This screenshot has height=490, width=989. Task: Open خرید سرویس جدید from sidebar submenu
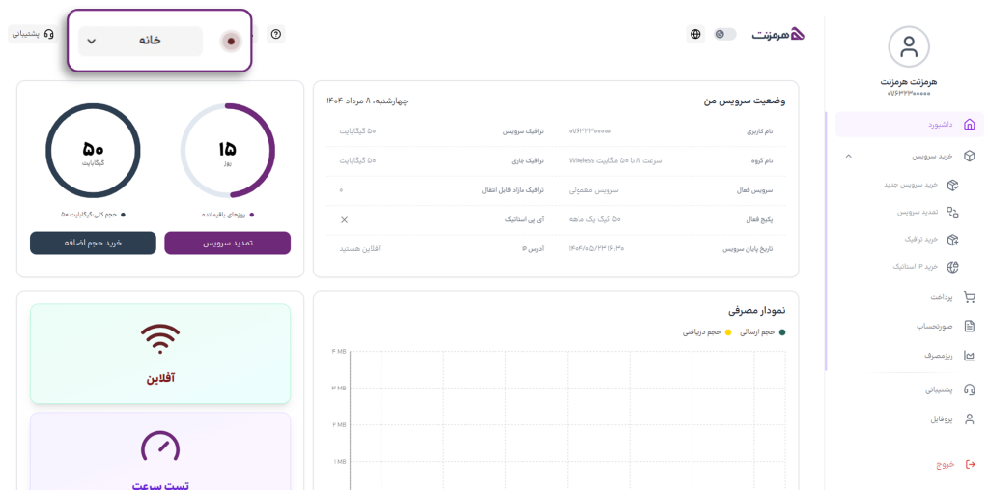pyautogui.click(x=921, y=185)
